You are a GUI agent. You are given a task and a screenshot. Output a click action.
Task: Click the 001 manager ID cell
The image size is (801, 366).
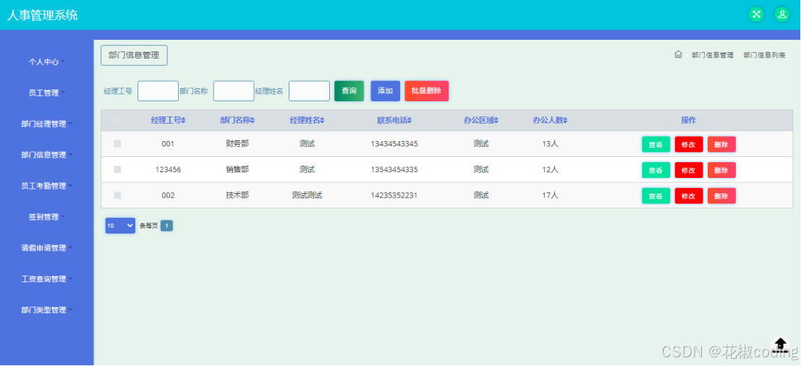point(168,144)
